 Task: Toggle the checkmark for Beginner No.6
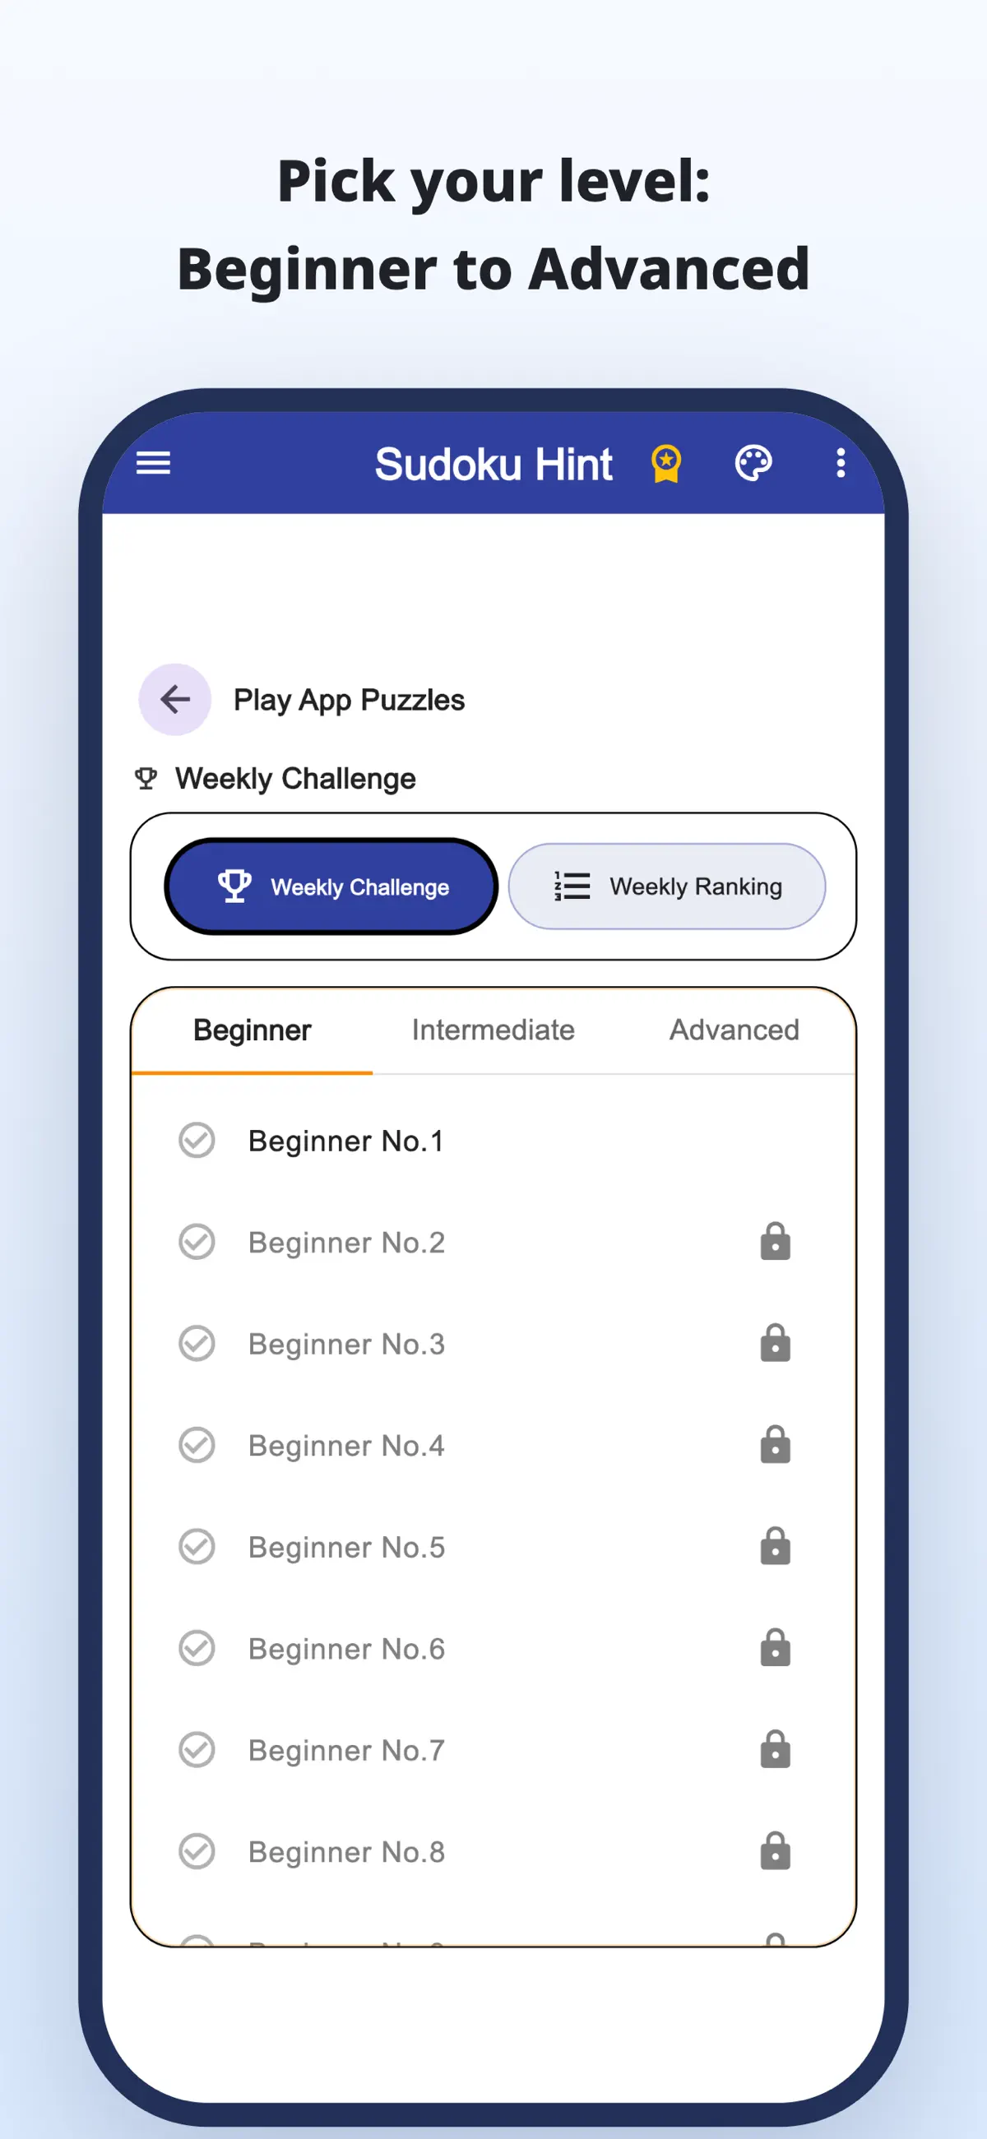pos(197,1647)
